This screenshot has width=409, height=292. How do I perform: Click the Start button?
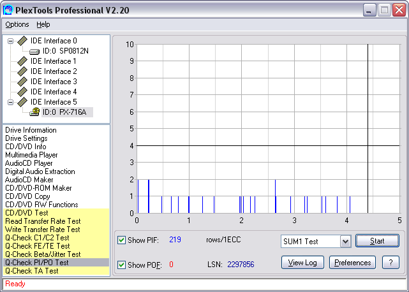coord(377,241)
